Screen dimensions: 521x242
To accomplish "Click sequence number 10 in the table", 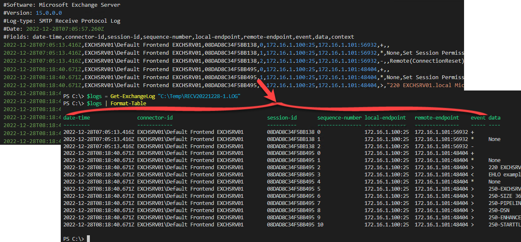I will click(320, 224).
